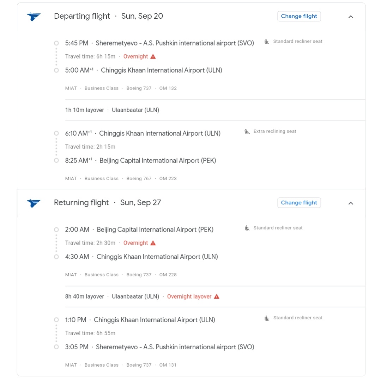Click the red Overnight layover label

coord(189,296)
